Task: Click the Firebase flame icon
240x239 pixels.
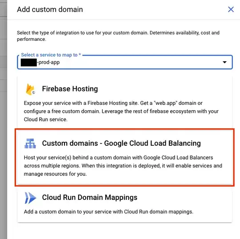Action: click(30, 89)
